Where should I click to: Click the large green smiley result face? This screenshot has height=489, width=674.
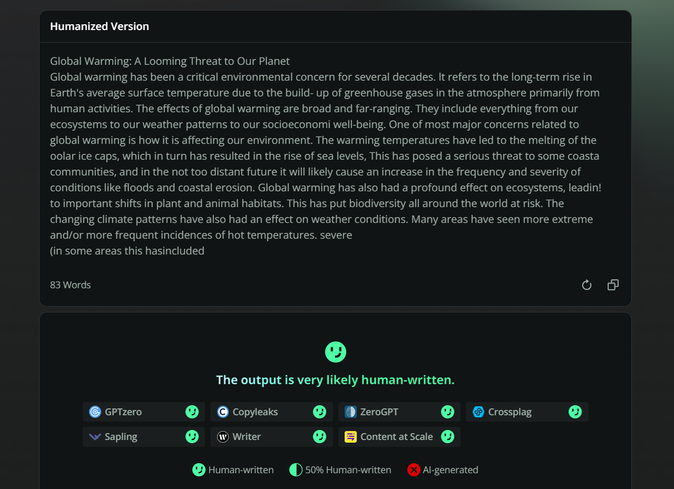point(336,352)
